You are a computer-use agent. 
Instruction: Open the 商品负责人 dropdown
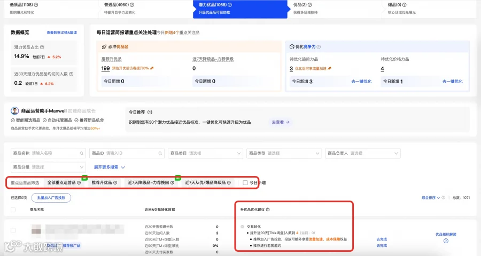362,153
